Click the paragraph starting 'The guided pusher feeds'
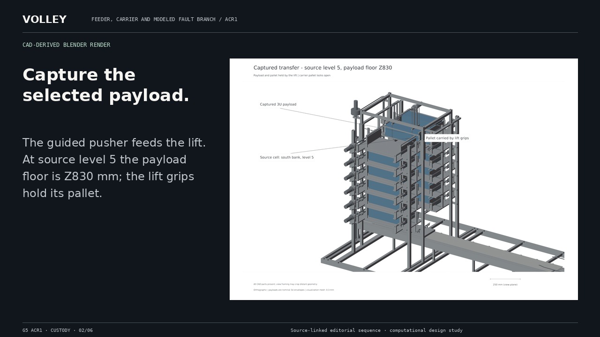This screenshot has width=600, height=337. coord(114,168)
